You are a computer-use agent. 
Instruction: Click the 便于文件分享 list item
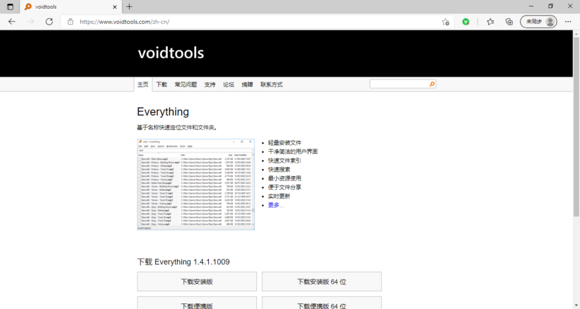click(x=285, y=187)
